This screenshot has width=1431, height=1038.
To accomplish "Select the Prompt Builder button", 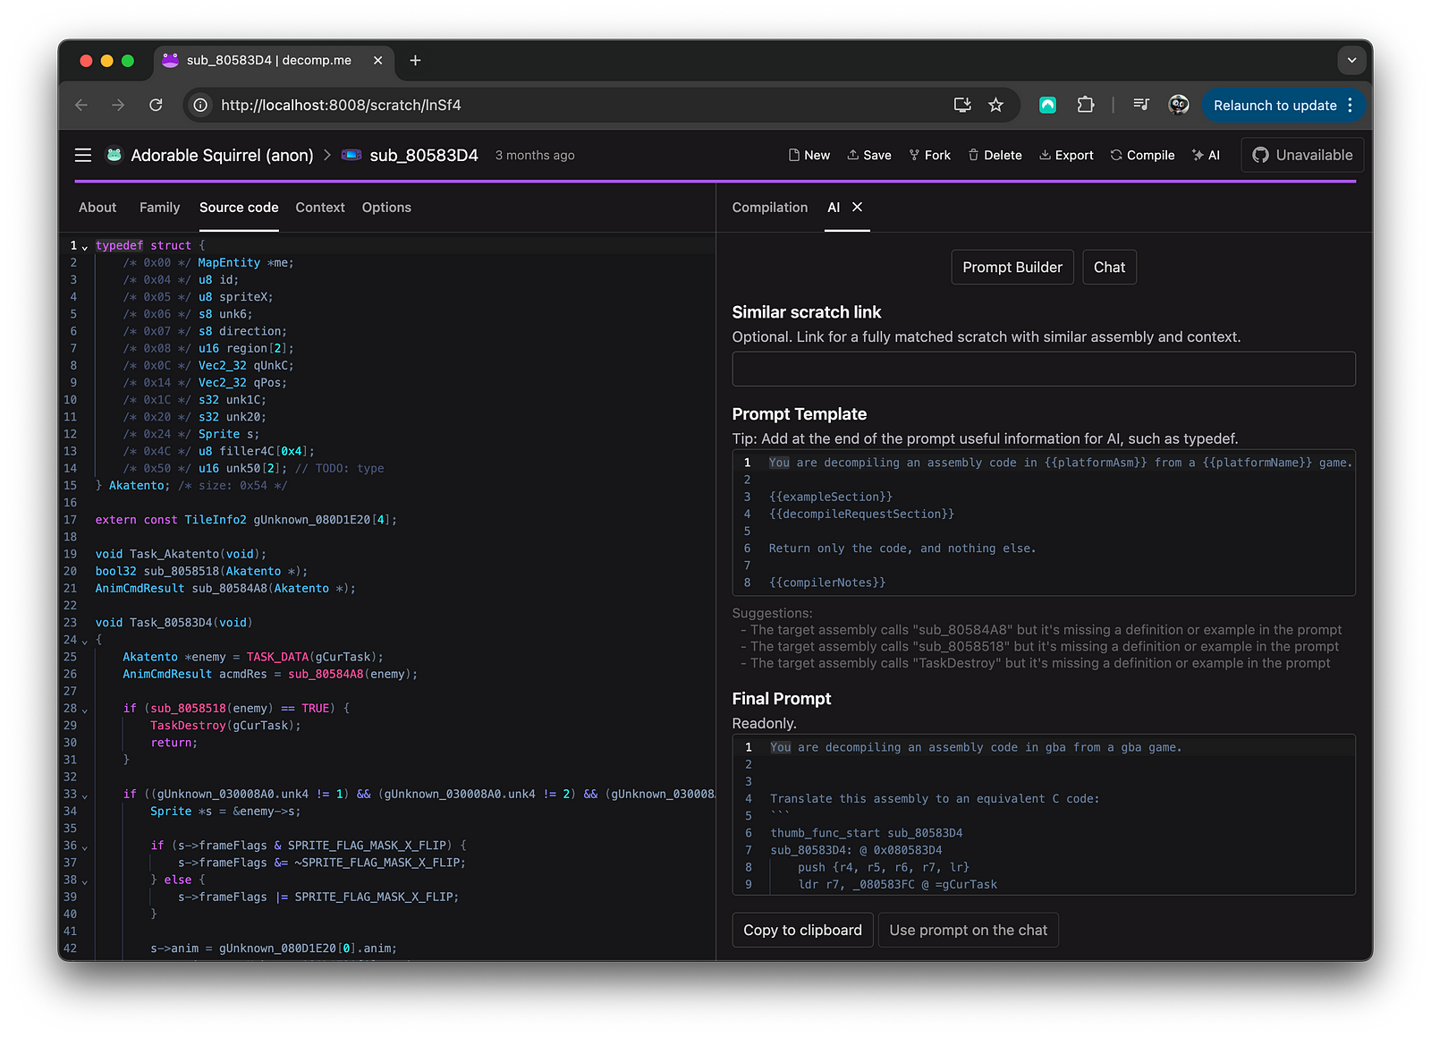I will click(x=1012, y=267).
